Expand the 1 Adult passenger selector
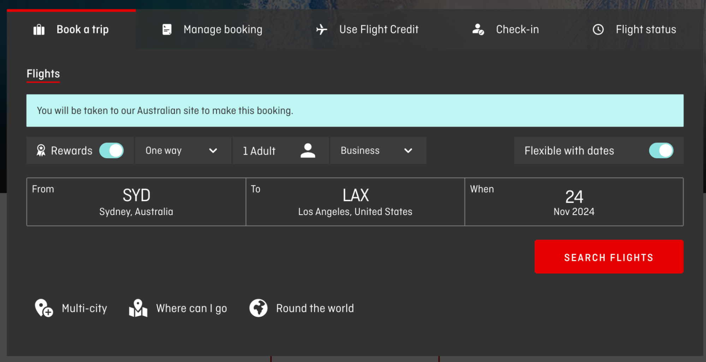 click(x=281, y=151)
